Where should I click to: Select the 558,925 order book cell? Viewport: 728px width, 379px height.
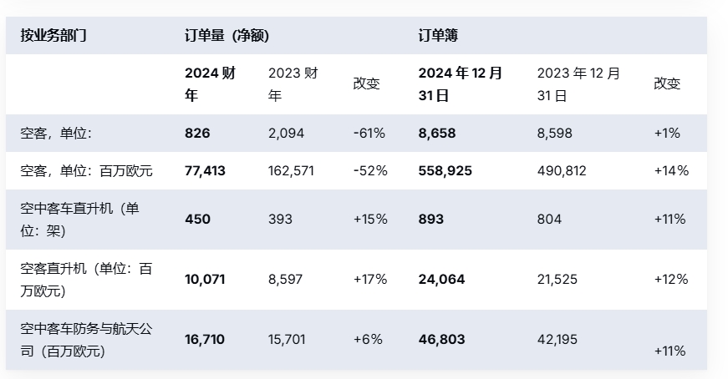click(445, 170)
